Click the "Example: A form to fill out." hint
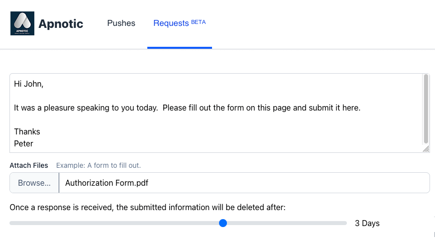435x239 pixels. (x=102, y=165)
